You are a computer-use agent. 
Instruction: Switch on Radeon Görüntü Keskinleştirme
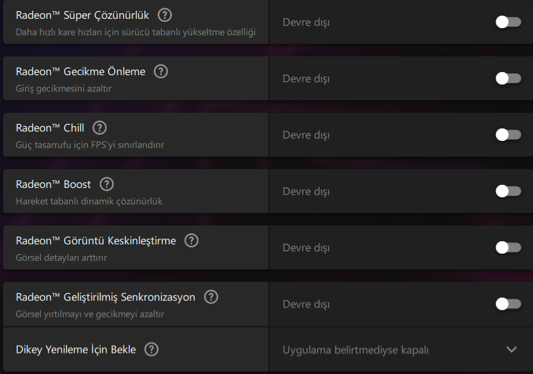pyautogui.click(x=508, y=247)
